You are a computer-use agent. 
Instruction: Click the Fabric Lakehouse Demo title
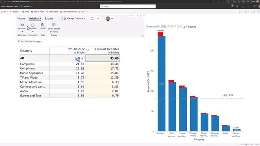9,6
